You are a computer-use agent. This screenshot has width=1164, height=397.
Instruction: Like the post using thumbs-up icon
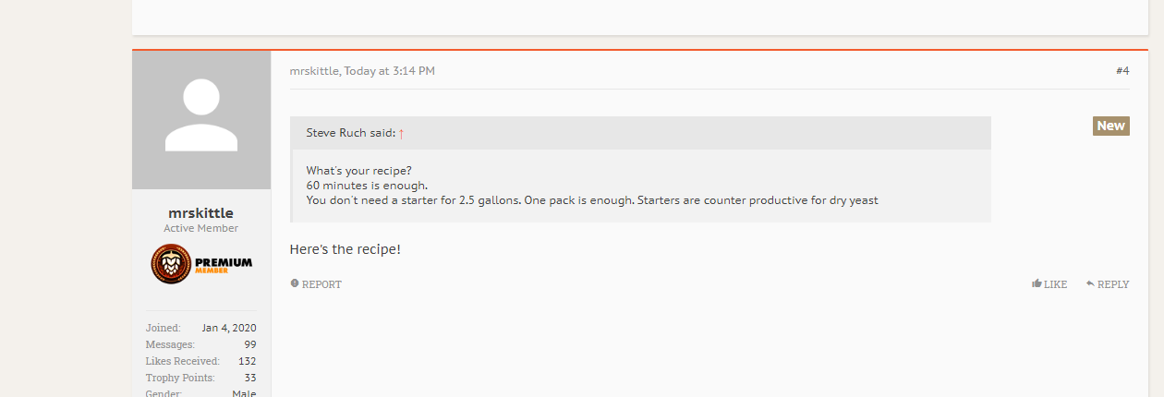[1037, 283]
